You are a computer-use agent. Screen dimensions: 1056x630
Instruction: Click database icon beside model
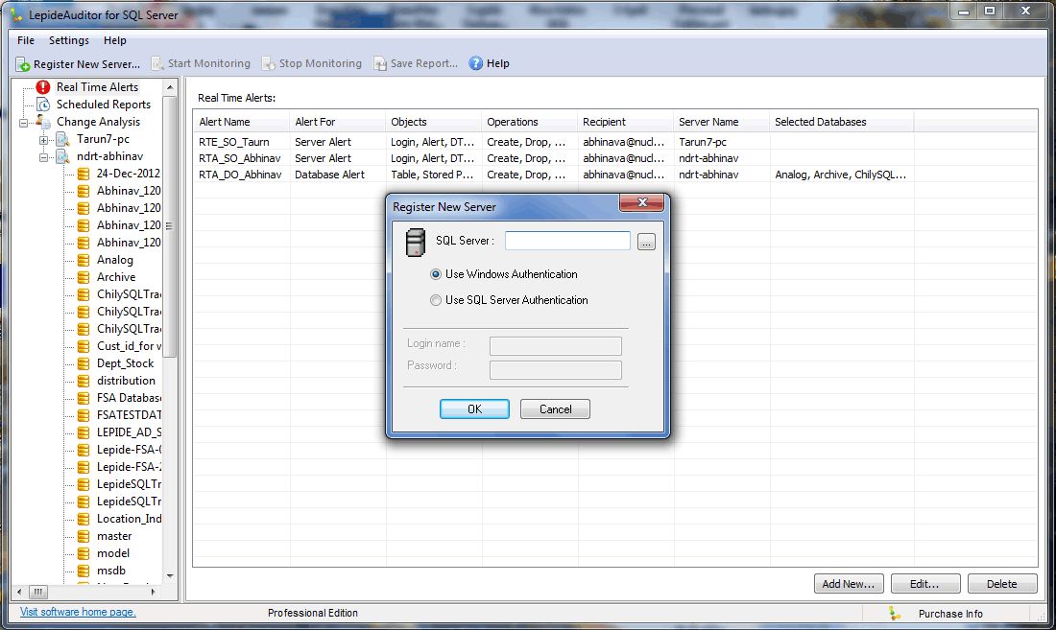84,553
